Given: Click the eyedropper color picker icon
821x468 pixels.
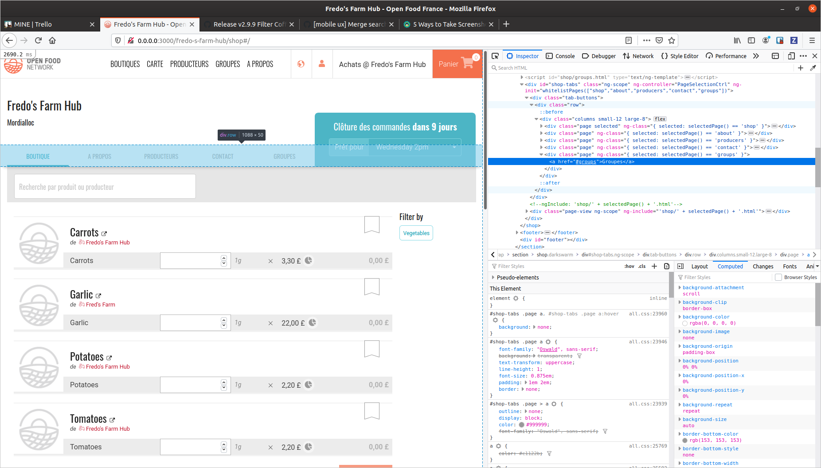Looking at the screenshot, I should point(813,68).
